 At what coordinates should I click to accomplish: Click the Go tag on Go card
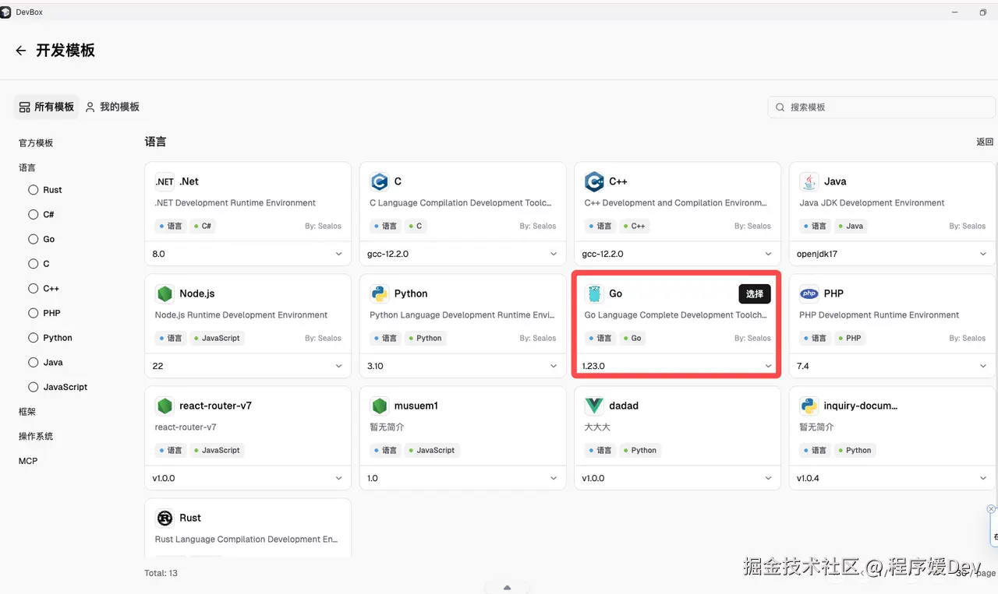(632, 338)
